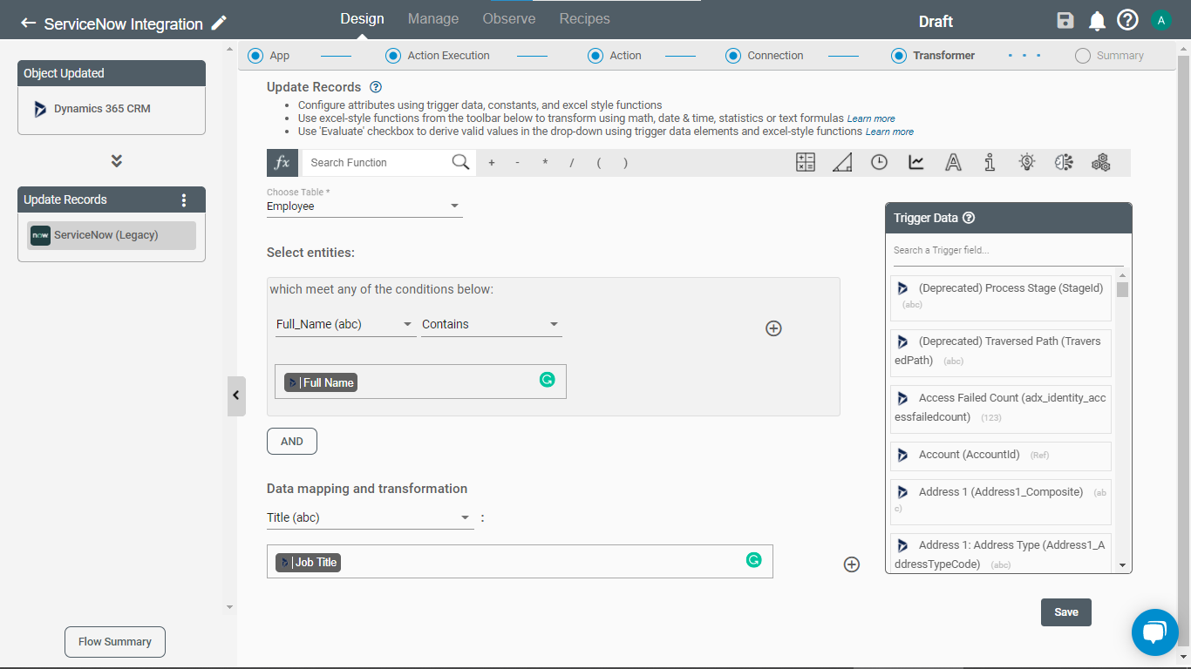Save the flow with floppy disk icon

coord(1065,21)
